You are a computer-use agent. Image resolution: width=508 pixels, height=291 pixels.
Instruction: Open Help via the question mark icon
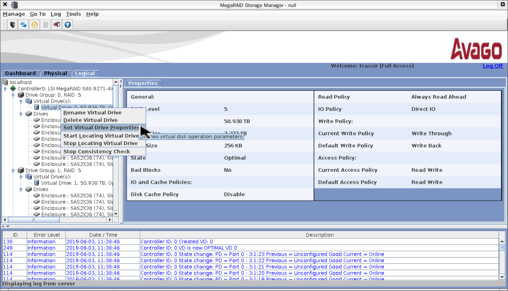pos(68,25)
